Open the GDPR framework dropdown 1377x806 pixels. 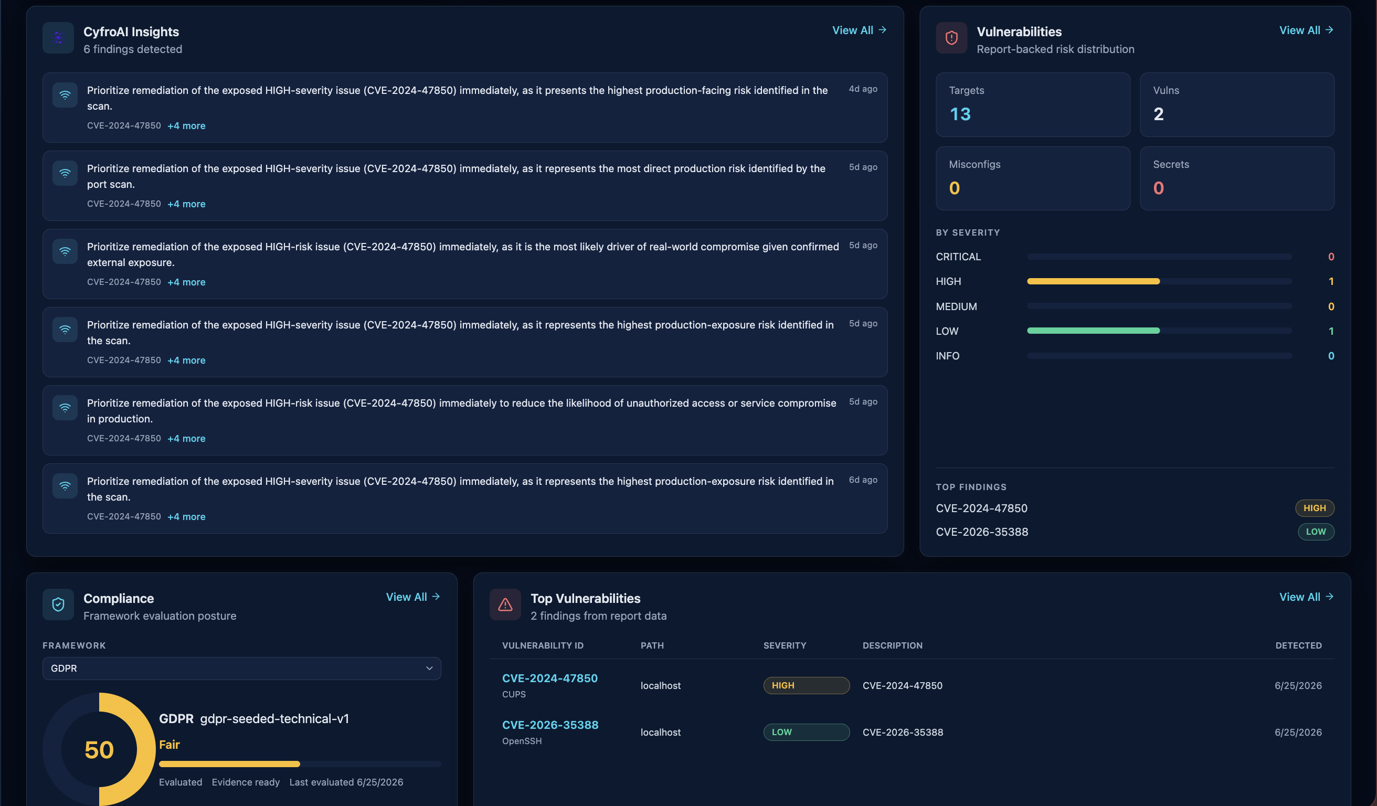[x=241, y=669]
